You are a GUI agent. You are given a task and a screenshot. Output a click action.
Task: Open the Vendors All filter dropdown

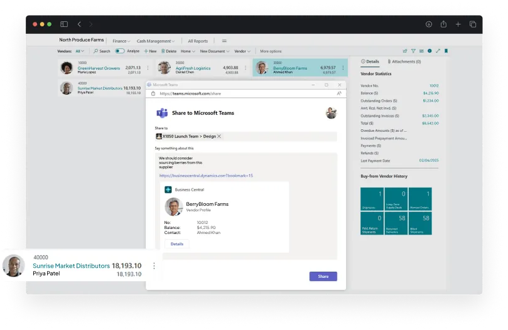pos(80,51)
